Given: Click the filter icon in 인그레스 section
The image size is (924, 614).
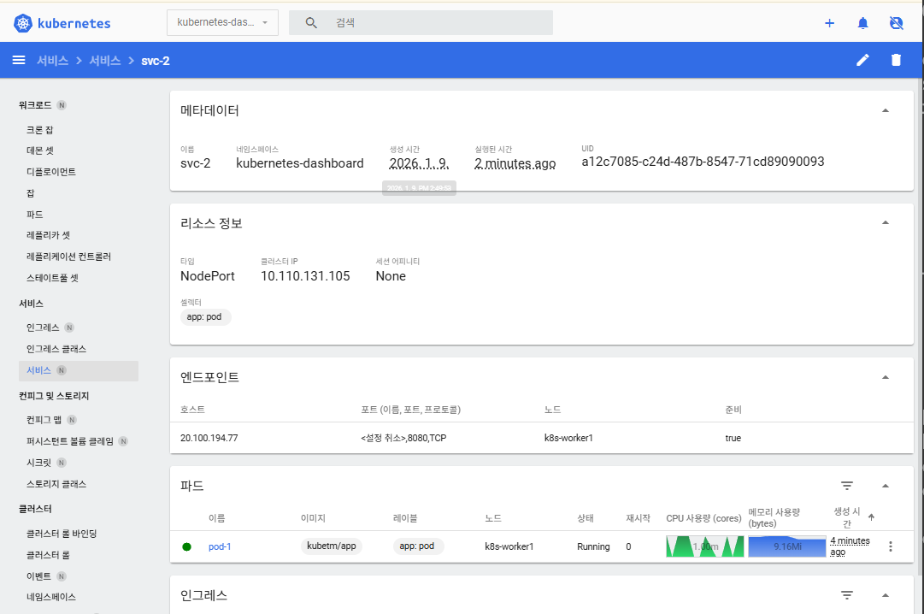Looking at the screenshot, I should (847, 595).
